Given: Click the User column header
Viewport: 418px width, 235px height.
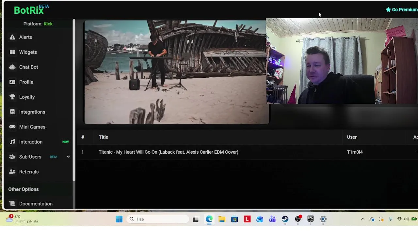Looking at the screenshot, I should (352, 137).
